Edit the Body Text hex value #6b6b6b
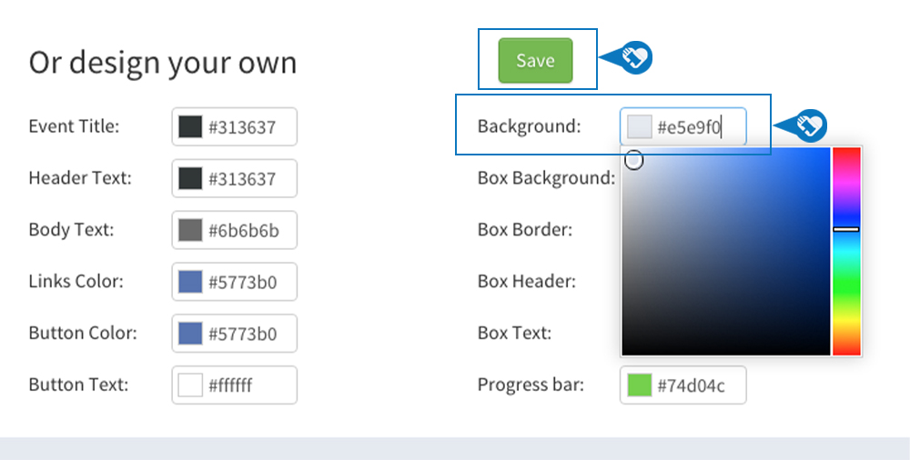Screen dimensions: 910x460 pyautogui.click(x=244, y=230)
